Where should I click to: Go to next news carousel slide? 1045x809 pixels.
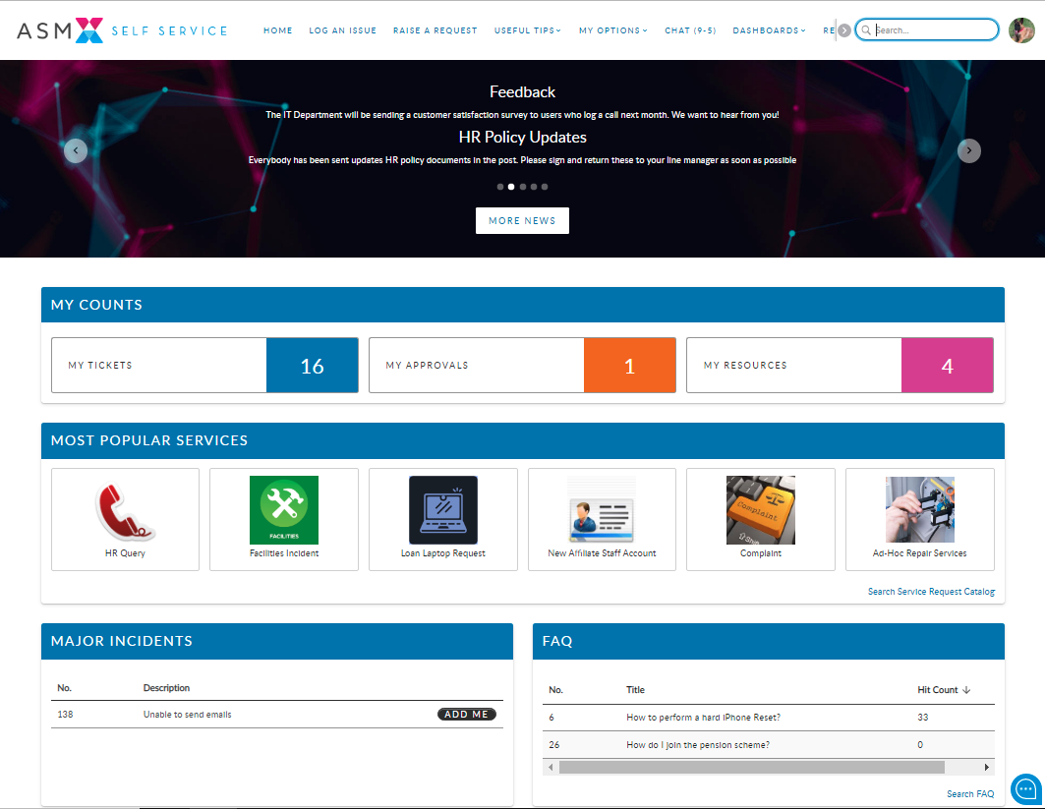(x=969, y=150)
